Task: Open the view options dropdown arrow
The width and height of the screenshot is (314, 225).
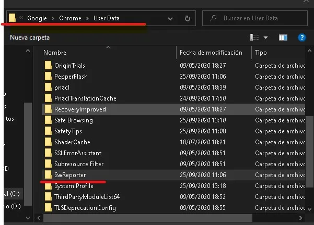Action: tap(265, 37)
